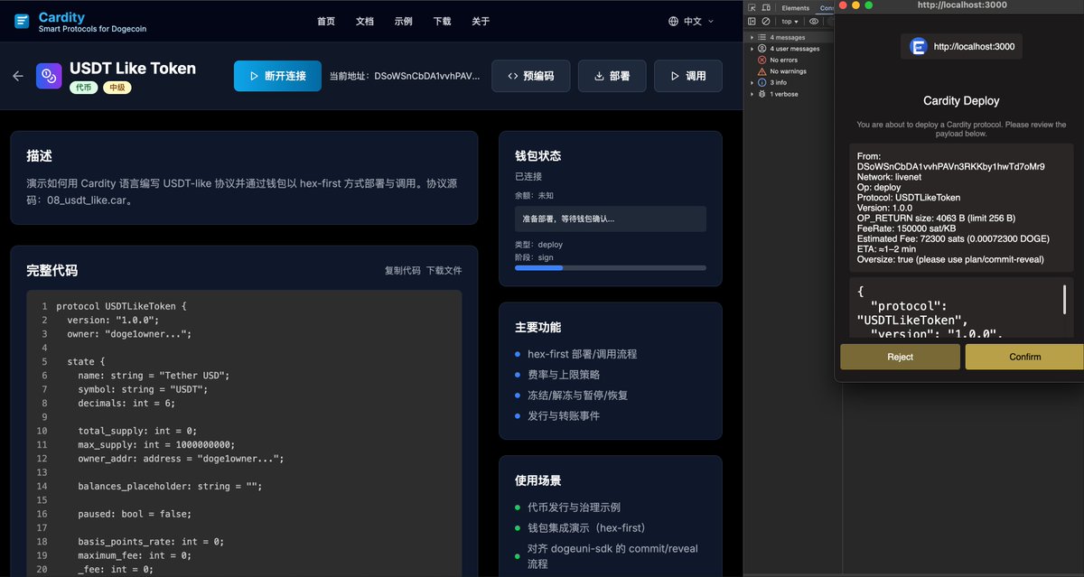The height and width of the screenshot is (577, 1084).
Task: Click the user messages icon in the console sidebar
Action: point(762,49)
